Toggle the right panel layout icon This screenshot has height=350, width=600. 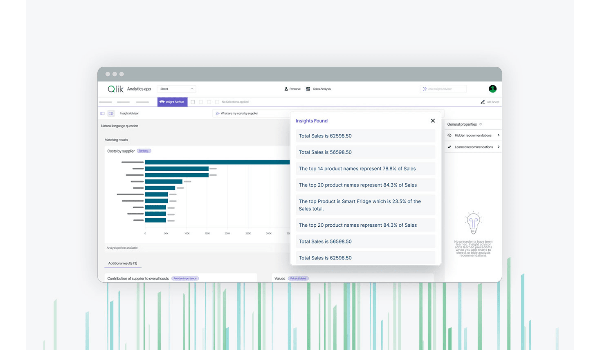click(111, 113)
